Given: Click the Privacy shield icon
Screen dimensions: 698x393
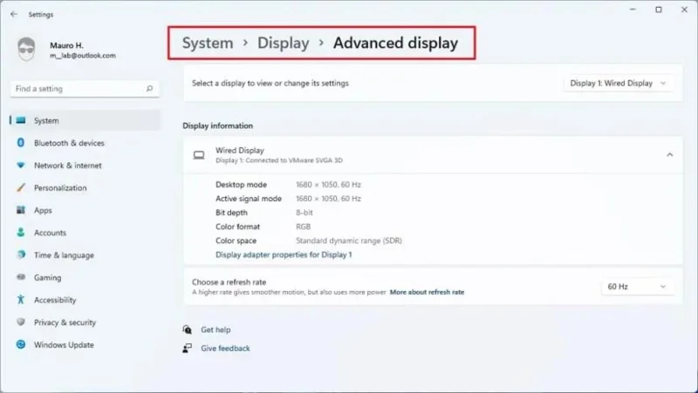Looking at the screenshot, I should tap(21, 322).
